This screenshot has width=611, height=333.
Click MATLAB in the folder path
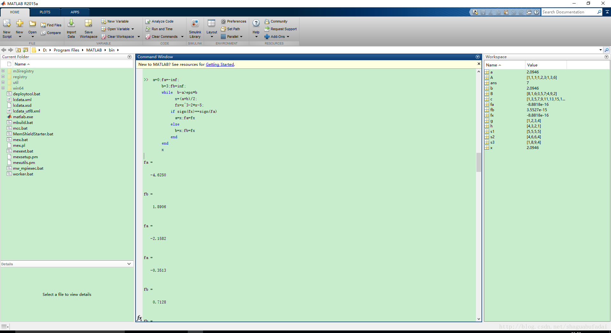click(94, 50)
